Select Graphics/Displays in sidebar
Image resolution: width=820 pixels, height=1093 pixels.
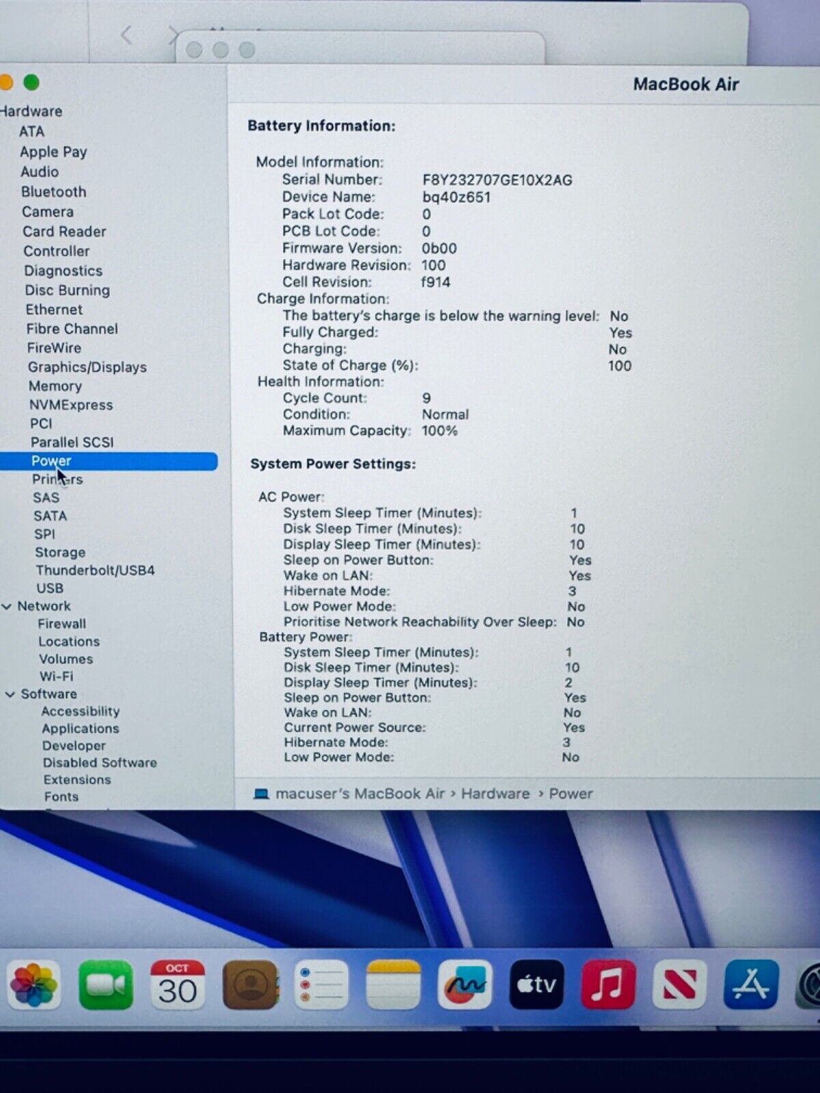tap(87, 367)
